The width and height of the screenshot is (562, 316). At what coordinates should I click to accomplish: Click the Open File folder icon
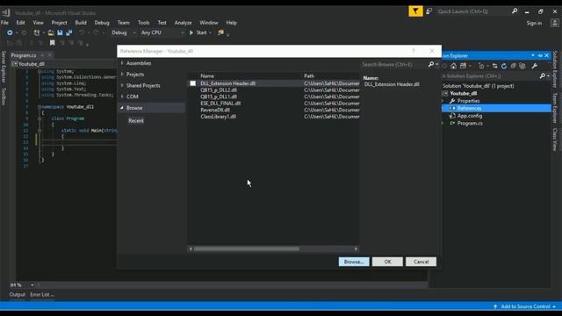(x=51, y=32)
